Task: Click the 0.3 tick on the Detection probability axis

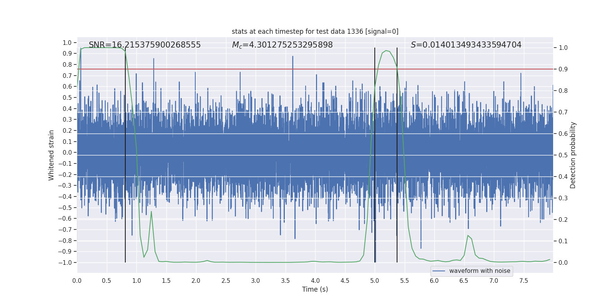Action: (x=563, y=198)
